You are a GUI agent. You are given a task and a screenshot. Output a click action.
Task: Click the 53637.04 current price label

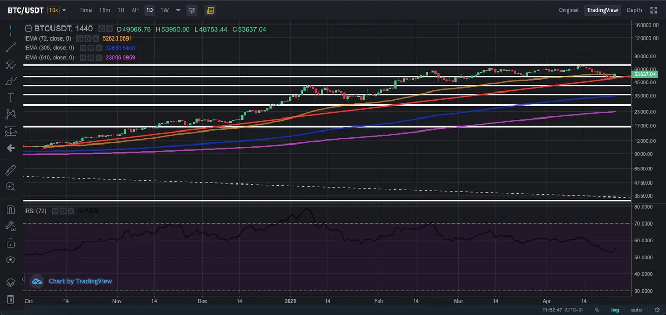[x=645, y=75]
